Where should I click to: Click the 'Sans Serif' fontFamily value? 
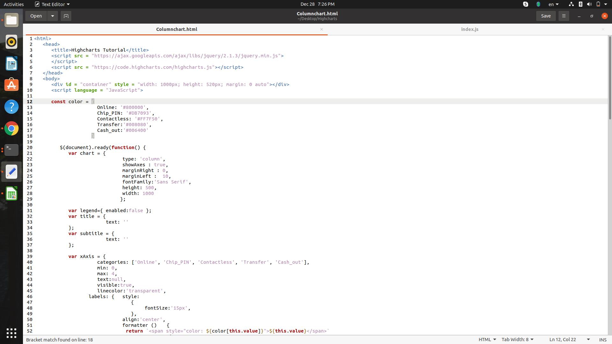click(171, 182)
